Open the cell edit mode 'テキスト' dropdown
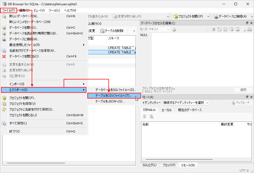Image resolution: width=254 pixels, height=173 pixels. (155, 30)
